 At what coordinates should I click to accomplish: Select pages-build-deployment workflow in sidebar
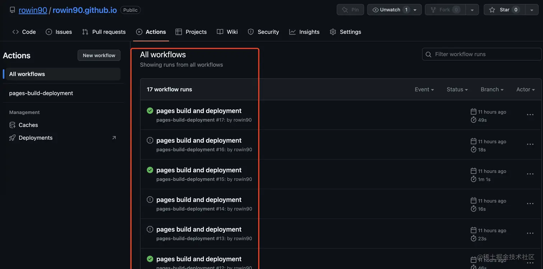tap(41, 93)
